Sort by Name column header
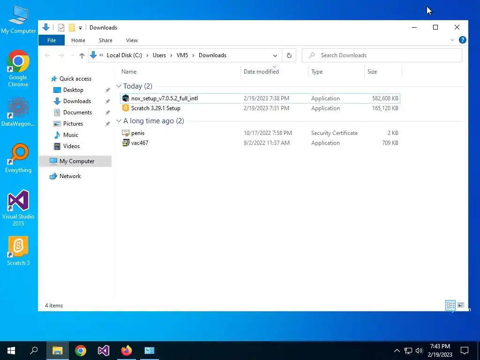 (x=129, y=72)
